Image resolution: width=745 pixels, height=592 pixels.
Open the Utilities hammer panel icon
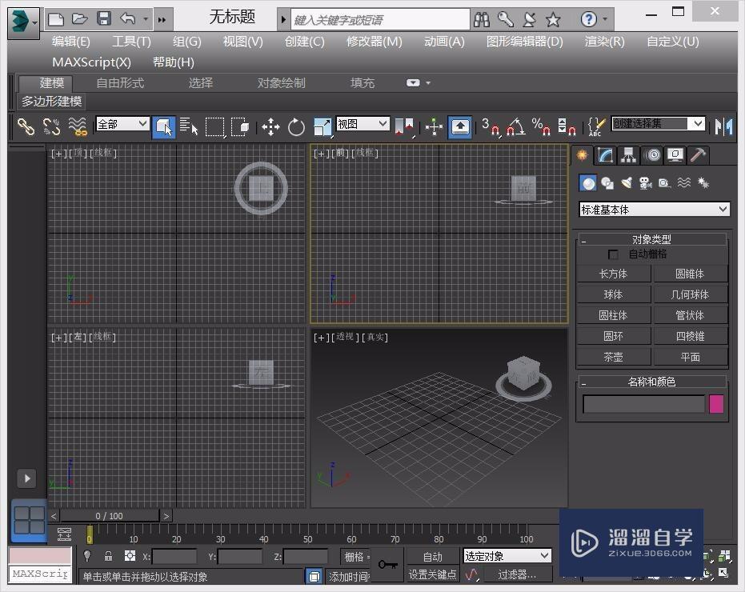click(699, 155)
